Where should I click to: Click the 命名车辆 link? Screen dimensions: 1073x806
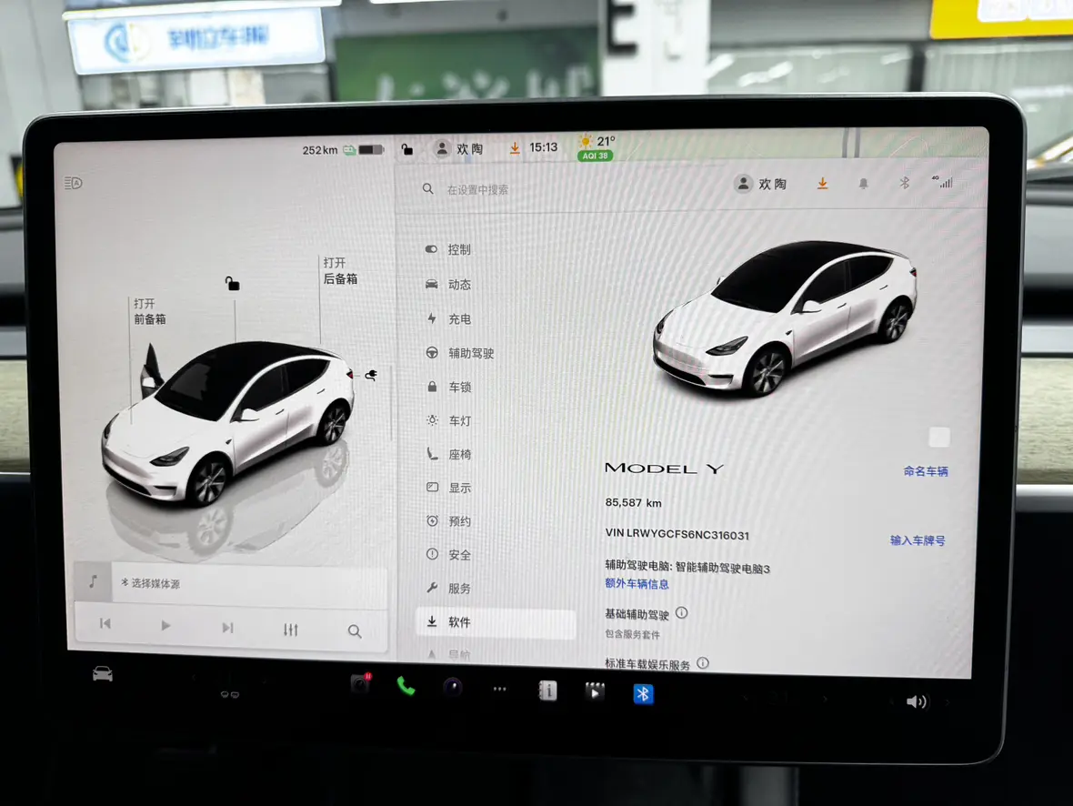[925, 471]
